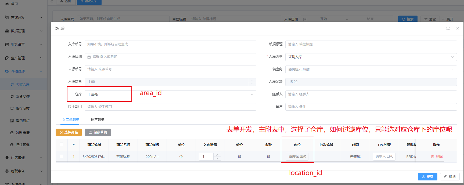Open the 入库类型 dropdown
464x185 pixels.
371,57
